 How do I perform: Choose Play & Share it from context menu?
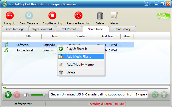[x=81, y=49]
